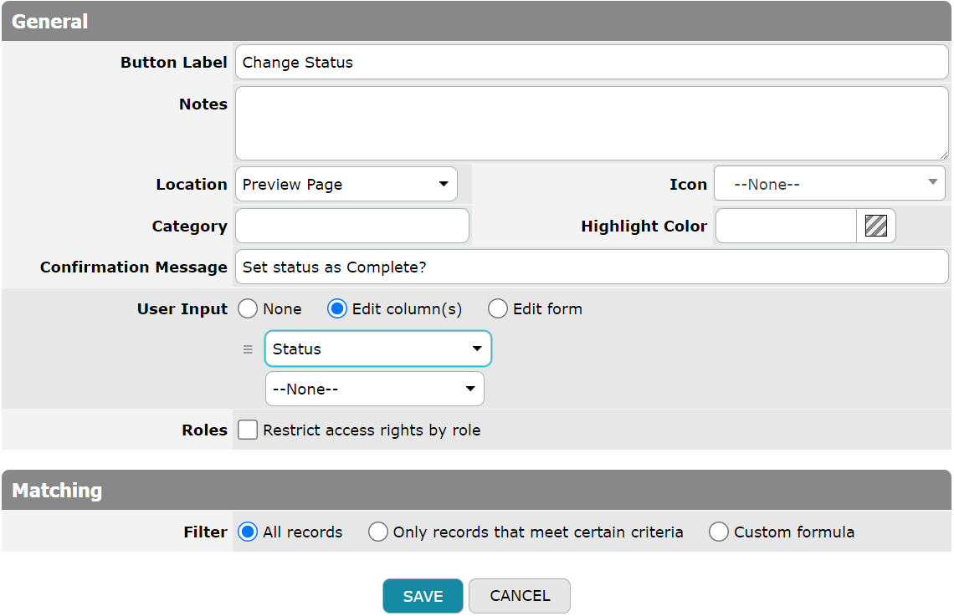Viewport: 954px width, 616px height.
Task: Select the Custom formula filter
Action: click(719, 532)
